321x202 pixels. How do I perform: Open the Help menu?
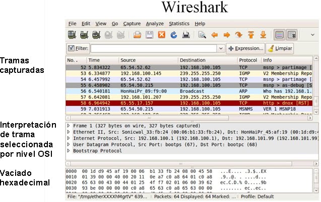point(200,24)
